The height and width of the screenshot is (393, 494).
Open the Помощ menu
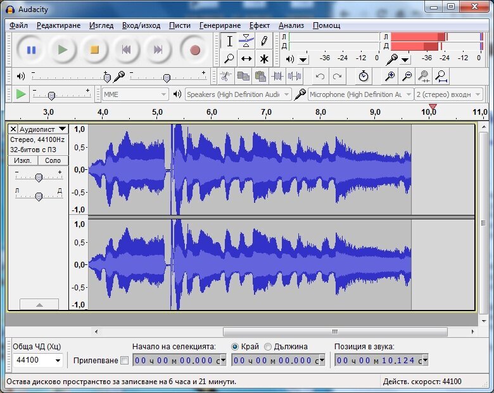pyautogui.click(x=326, y=25)
